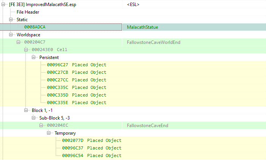Select 000C335D Placed Object
266x160 pixels.
77,95
